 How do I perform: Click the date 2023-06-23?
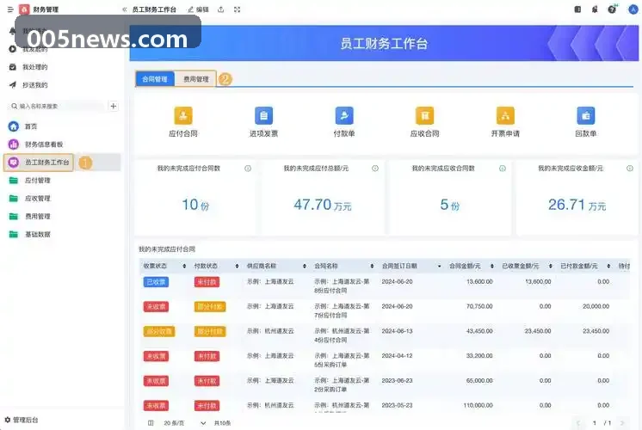[397, 380]
